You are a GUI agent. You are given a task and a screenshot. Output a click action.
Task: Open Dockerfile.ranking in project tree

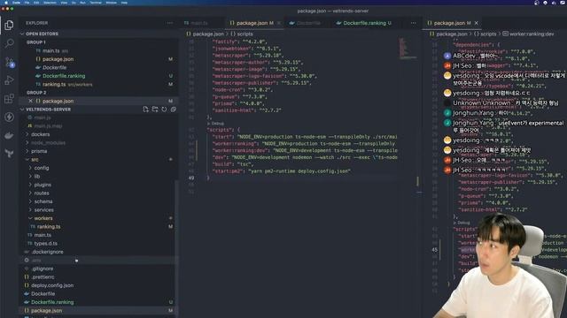pyautogui.click(x=52, y=302)
